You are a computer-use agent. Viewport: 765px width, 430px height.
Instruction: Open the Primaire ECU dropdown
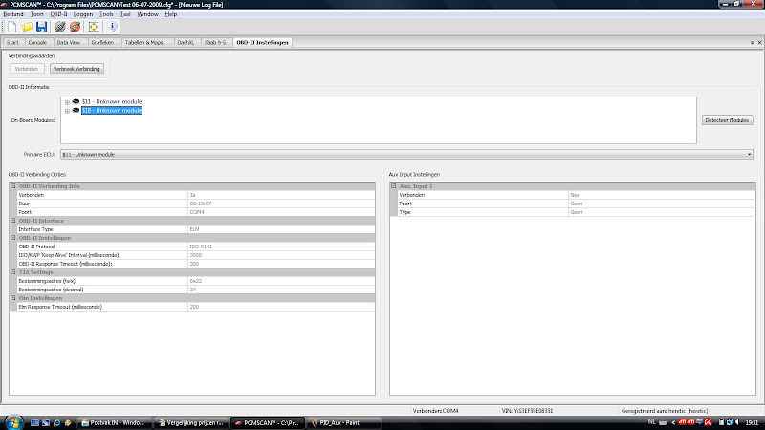pos(750,155)
